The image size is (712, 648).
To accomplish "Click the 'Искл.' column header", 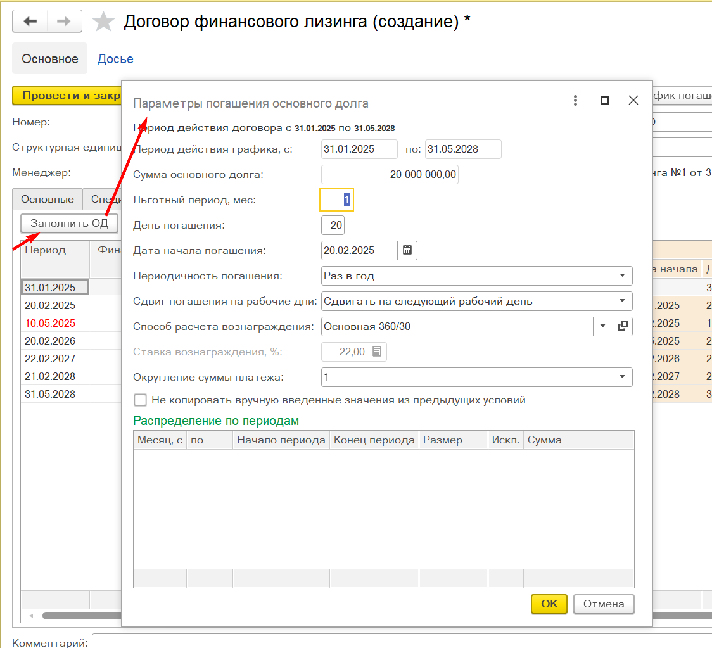I will click(506, 440).
